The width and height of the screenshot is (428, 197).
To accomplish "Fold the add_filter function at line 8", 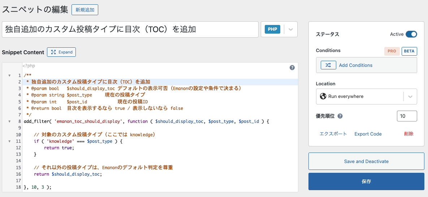I will pos(9,121).
